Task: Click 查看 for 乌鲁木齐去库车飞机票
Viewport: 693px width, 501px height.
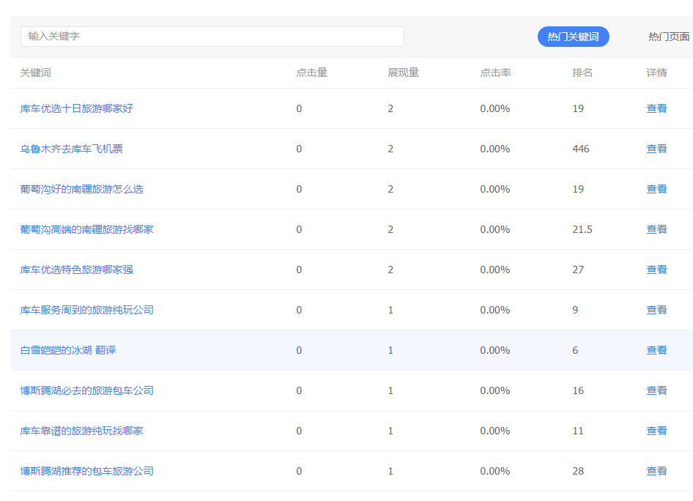Action: coord(656,149)
